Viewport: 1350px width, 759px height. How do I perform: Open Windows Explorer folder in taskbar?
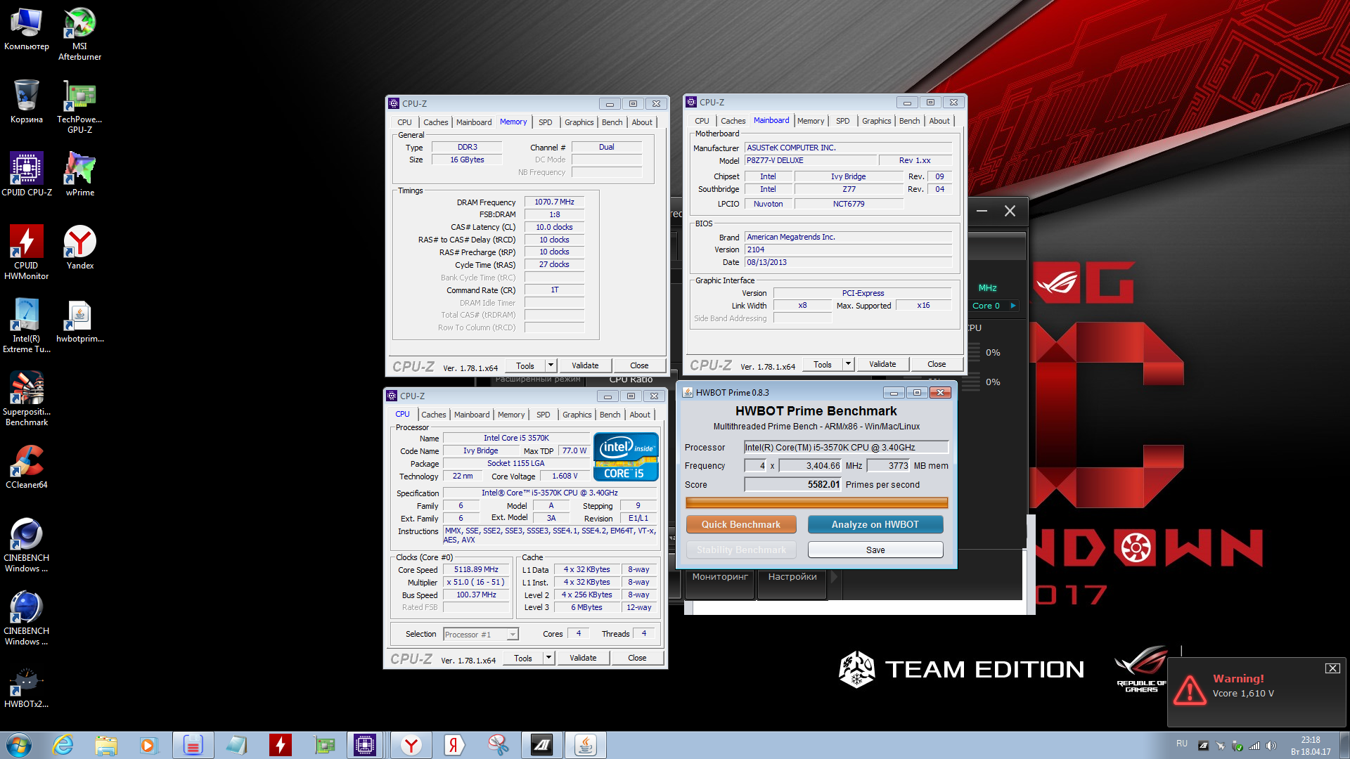click(x=106, y=745)
